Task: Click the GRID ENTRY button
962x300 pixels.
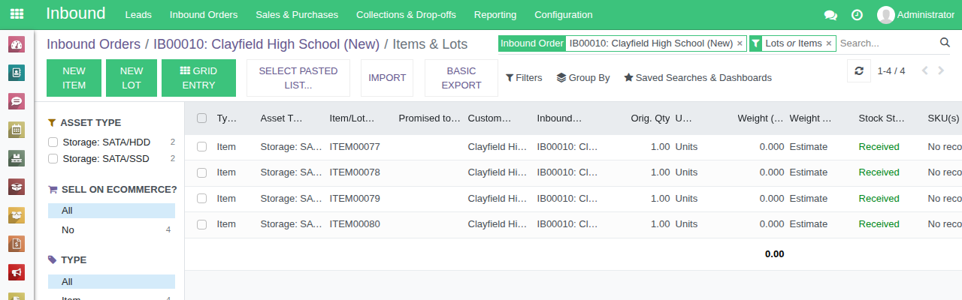Action: (198, 78)
